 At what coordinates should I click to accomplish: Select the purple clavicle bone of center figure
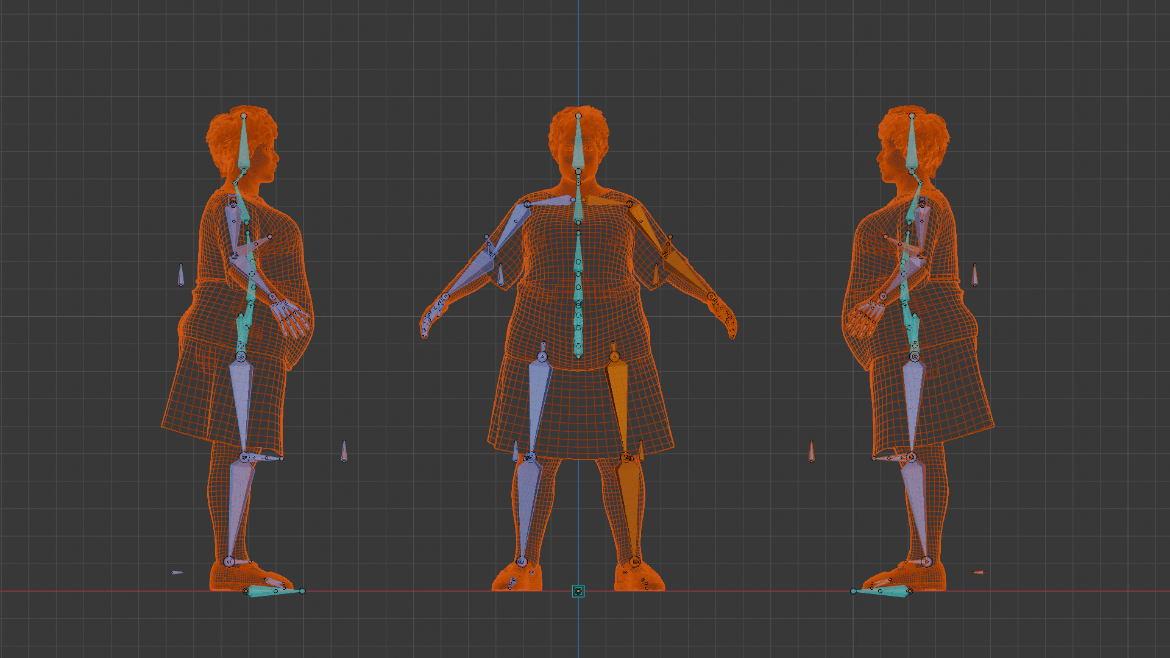coord(551,202)
